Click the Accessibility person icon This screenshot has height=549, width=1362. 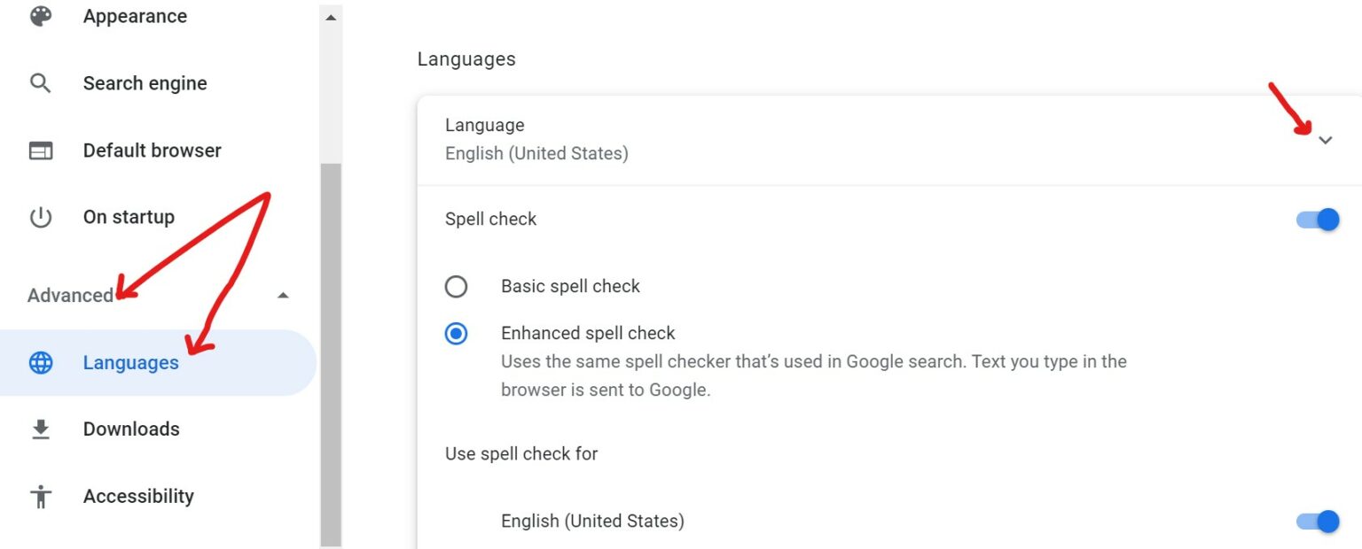(x=41, y=496)
